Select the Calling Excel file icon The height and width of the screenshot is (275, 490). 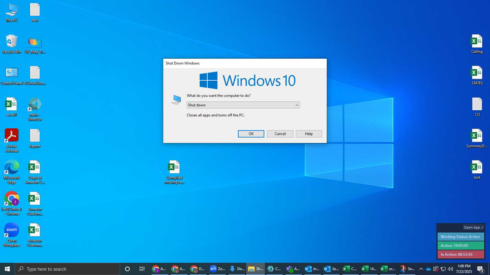click(477, 44)
